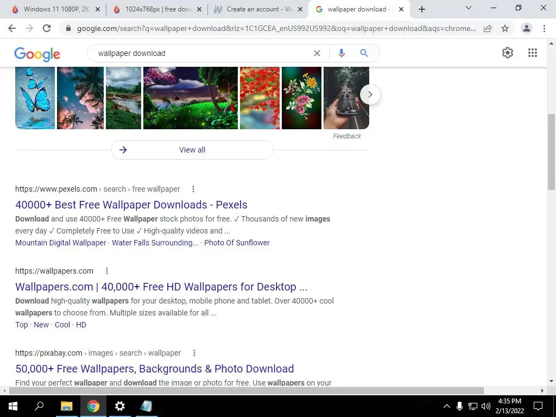Click the vertical page scrollbar thumb
Screen dimensions: 556x417
(552, 152)
